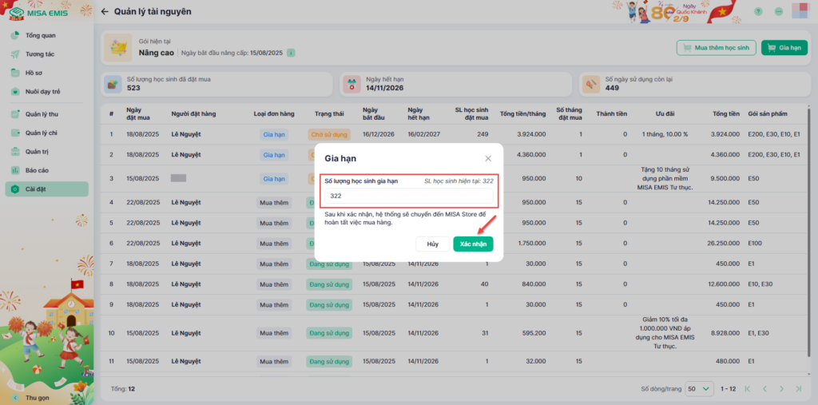Go to the first page of the table
Screen dimensions: 818x405
point(748,389)
